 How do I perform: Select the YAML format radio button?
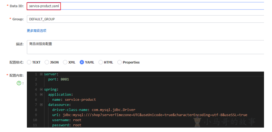coord(82,62)
